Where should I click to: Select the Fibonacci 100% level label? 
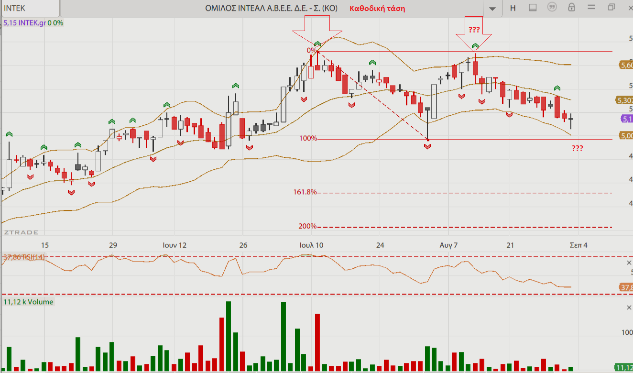pyautogui.click(x=308, y=138)
